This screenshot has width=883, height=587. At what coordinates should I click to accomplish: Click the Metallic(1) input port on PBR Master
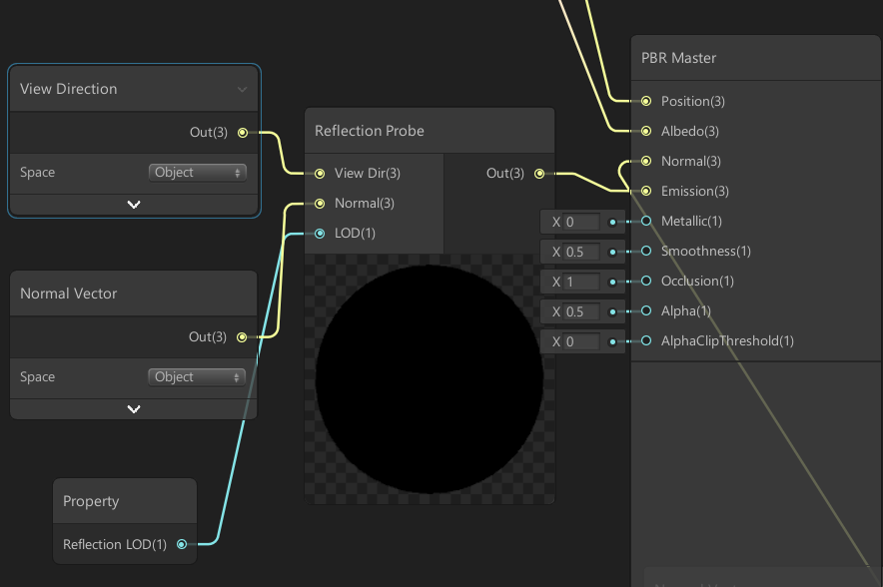645,221
